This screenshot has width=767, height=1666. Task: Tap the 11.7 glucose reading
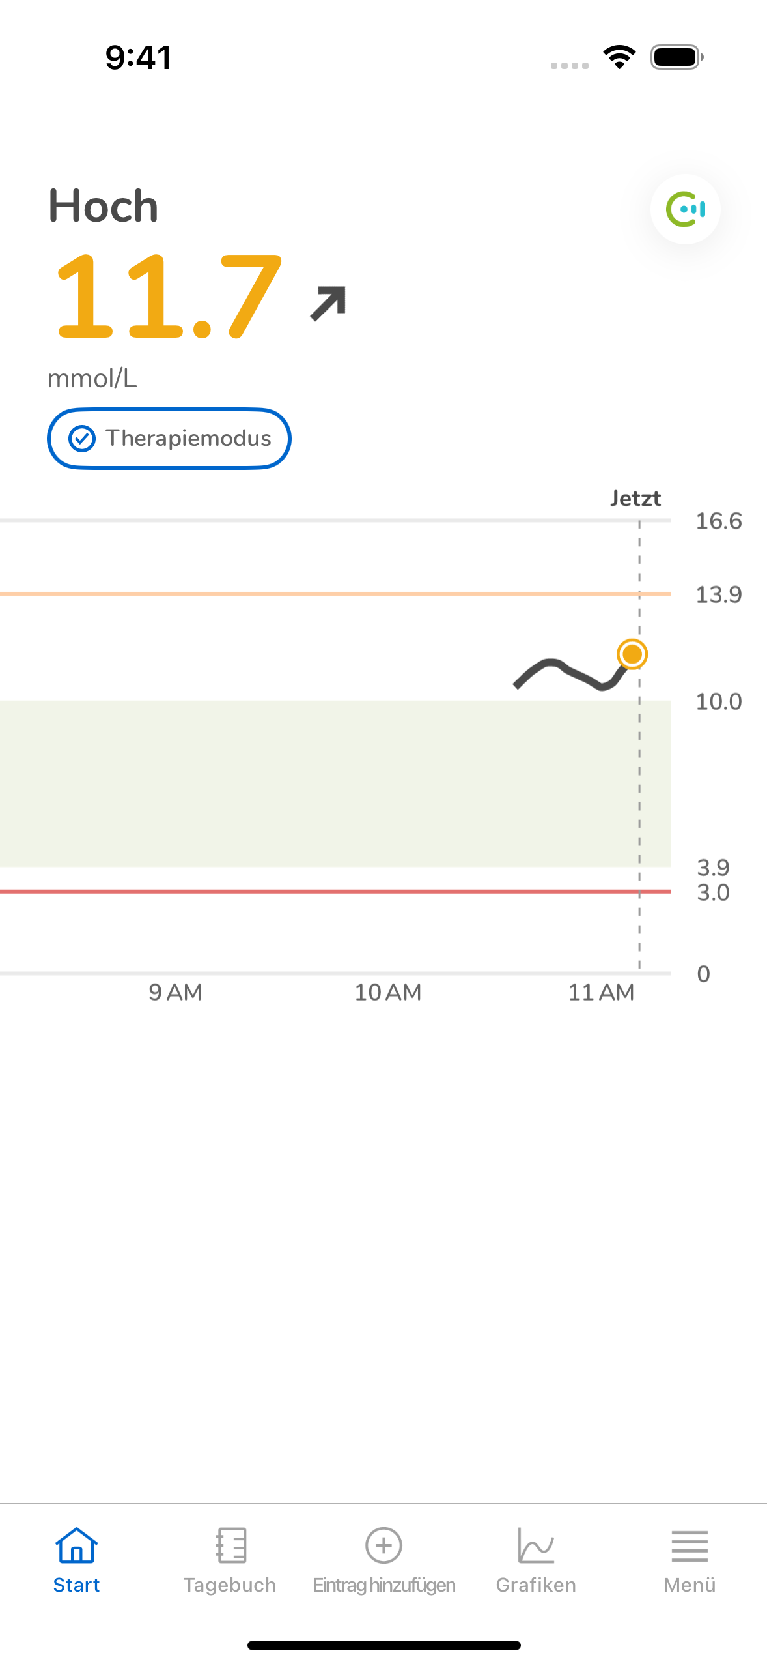[169, 297]
